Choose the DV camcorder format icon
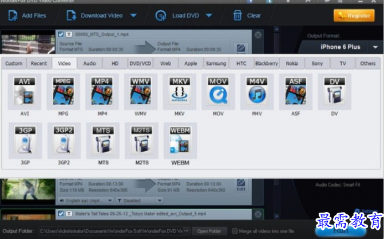The width and height of the screenshot is (387, 239). [334, 91]
